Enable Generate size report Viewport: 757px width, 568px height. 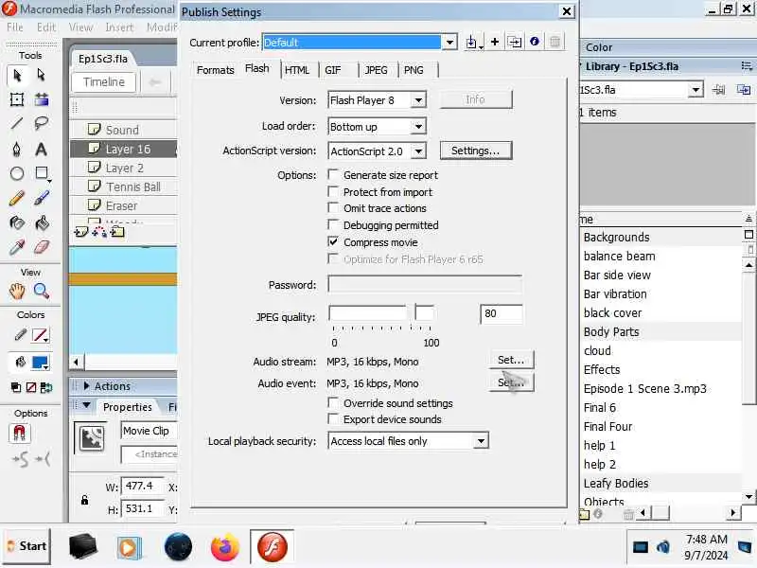[333, 174]
